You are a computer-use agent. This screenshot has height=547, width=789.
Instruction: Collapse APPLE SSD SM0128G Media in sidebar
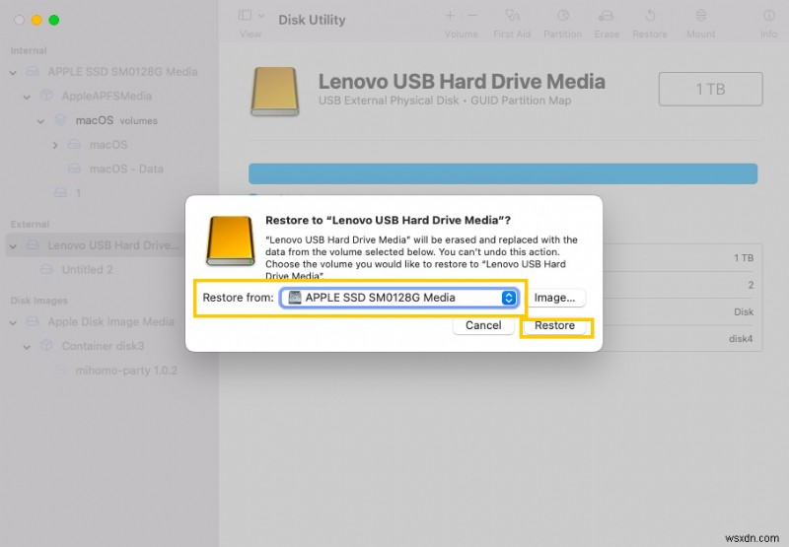tap(13, 72)
